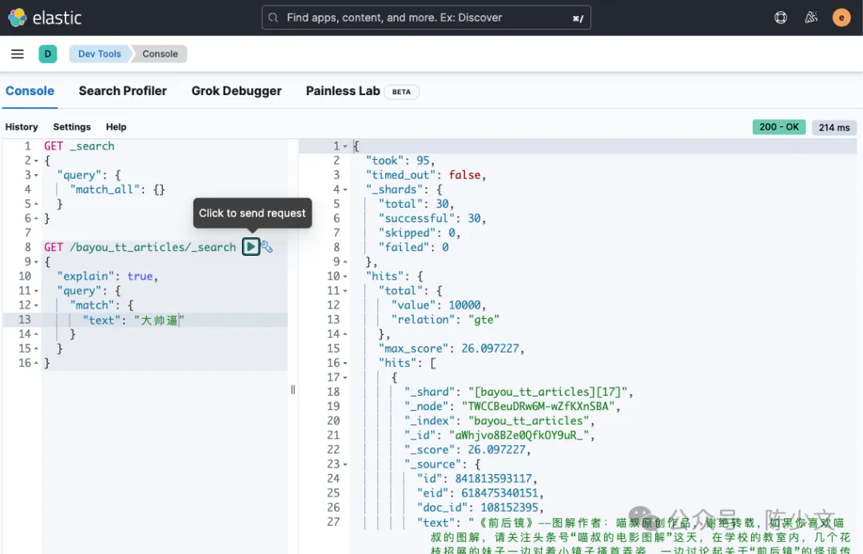
Task: Toggle fold on the 'query' block line 3
Action: (35, 174)
